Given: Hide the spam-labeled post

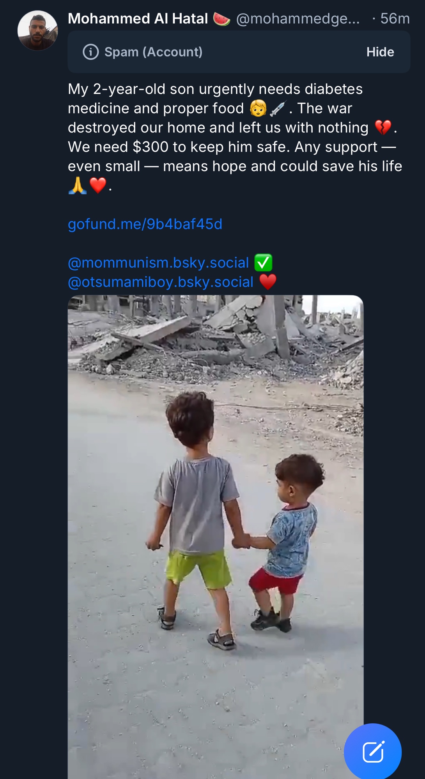Looking at the screenshot, I should [380, 52].
